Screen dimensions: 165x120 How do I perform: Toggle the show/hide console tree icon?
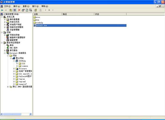[x=15, y=10]
